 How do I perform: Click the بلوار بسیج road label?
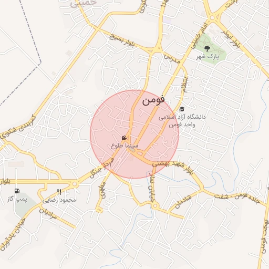click(122, 40)
